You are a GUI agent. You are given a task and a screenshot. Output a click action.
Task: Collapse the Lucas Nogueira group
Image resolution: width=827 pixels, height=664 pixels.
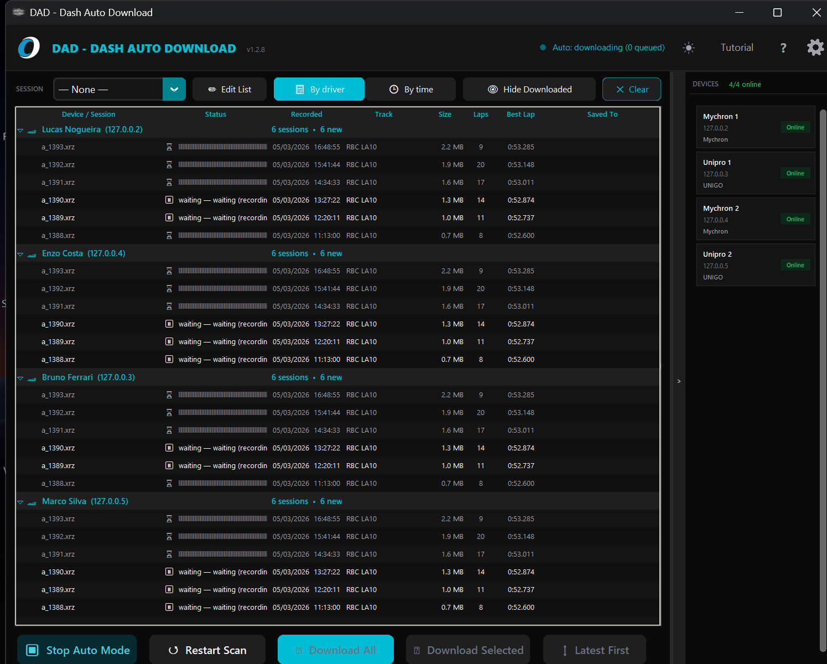point(20,130)
